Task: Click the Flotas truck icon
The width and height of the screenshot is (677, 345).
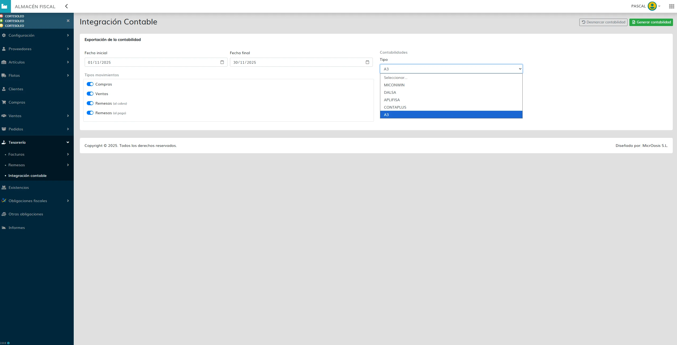Action: click(x=4, y=75)
